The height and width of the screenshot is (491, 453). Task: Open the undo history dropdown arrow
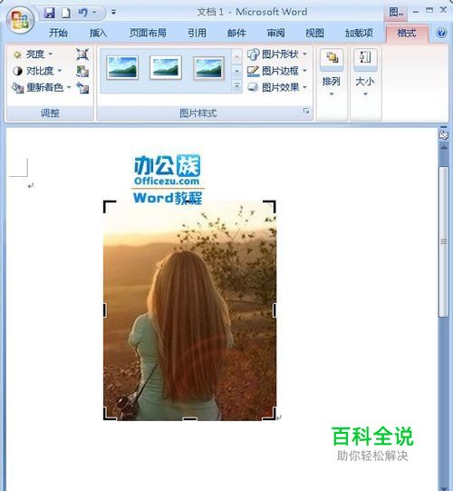[94, 13]
